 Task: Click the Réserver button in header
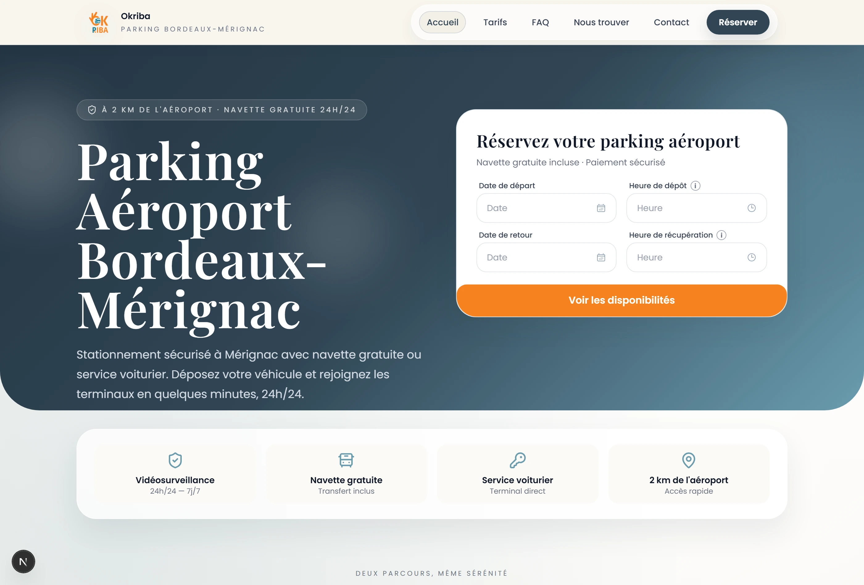[737, 22]
